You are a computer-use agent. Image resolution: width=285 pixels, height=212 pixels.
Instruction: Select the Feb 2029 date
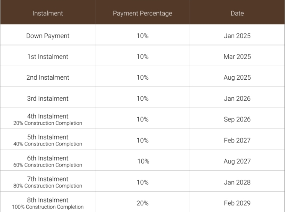[x=237, y=203]
